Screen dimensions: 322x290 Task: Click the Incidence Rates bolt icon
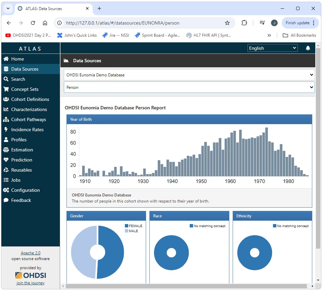pos(6,130)
